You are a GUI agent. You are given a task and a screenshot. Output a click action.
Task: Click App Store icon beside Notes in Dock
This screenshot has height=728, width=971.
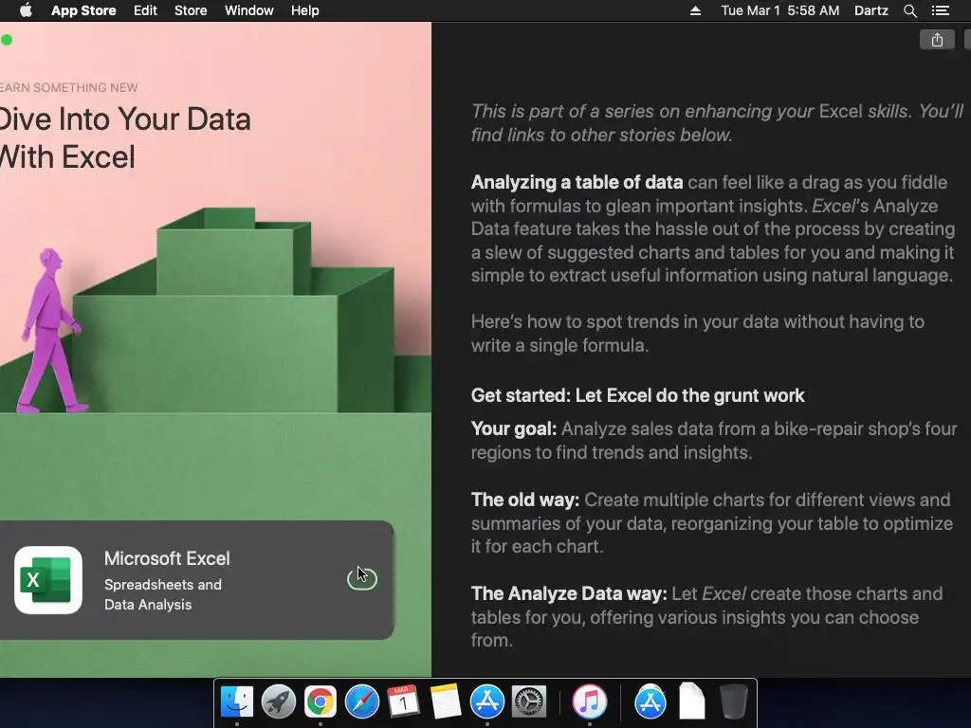pos(487,701)
